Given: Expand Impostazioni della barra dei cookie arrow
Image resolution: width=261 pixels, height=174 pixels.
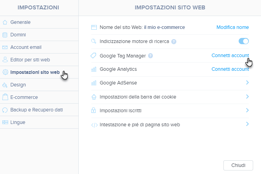Looking at the screenshot, I should [x=247, y=97].
